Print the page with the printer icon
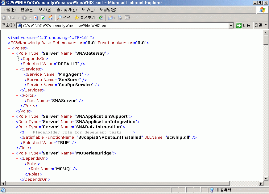The image size is (269, 194). tap(120, 18)
